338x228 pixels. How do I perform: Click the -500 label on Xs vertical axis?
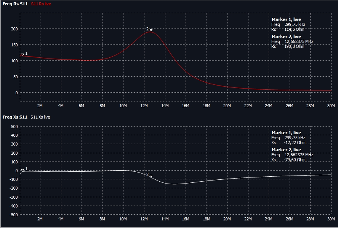click(x=13, y=215)
